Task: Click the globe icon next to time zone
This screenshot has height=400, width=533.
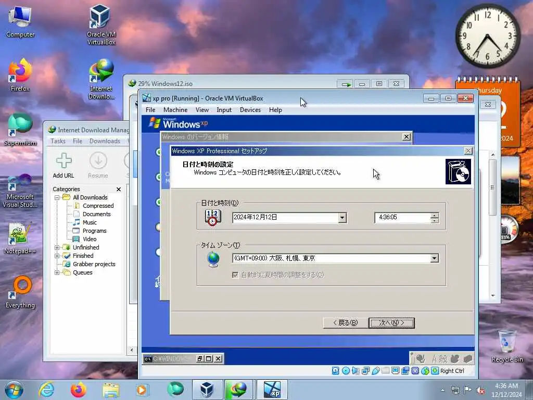Action: click(213, 259)
